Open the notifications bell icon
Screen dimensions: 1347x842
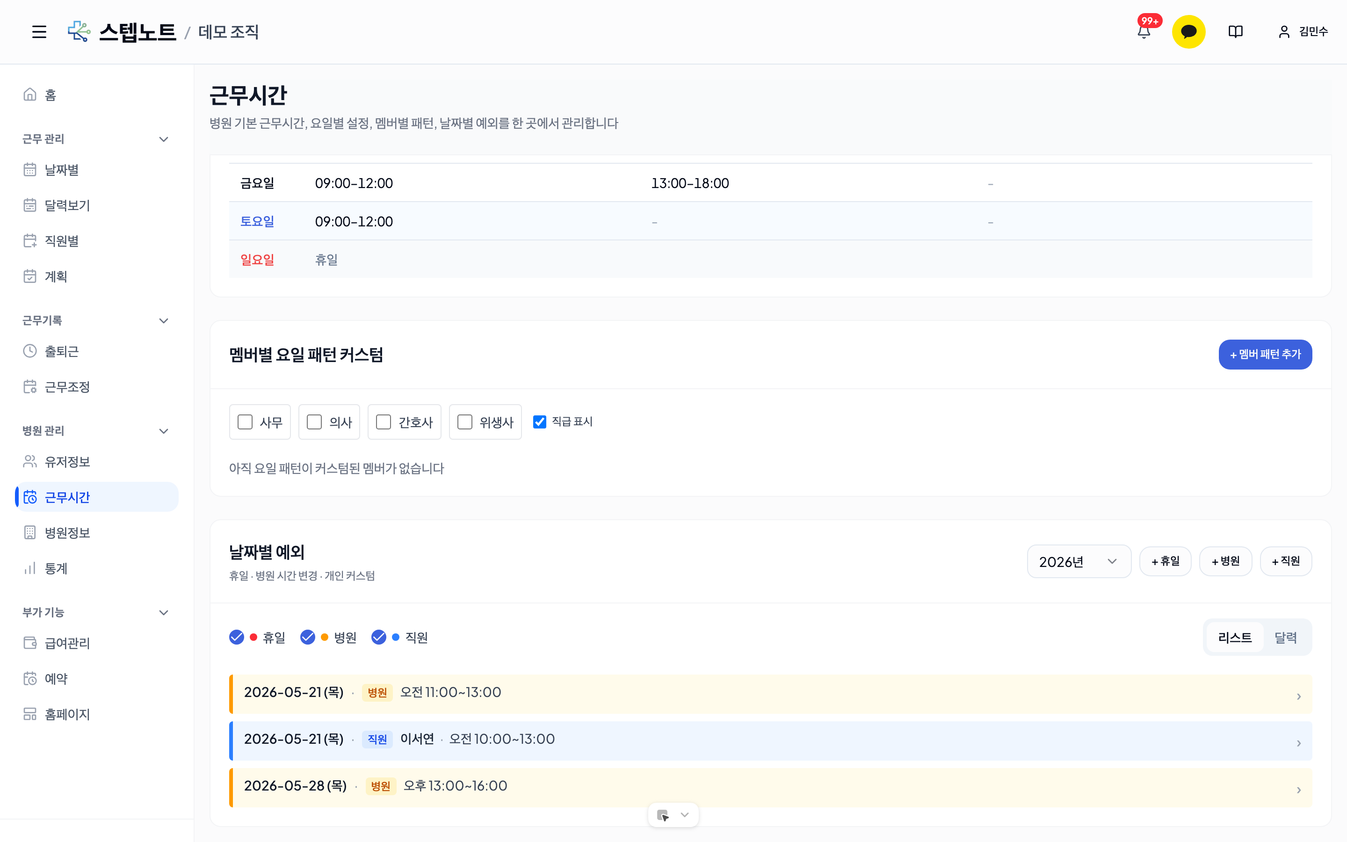pos(1144,32)
